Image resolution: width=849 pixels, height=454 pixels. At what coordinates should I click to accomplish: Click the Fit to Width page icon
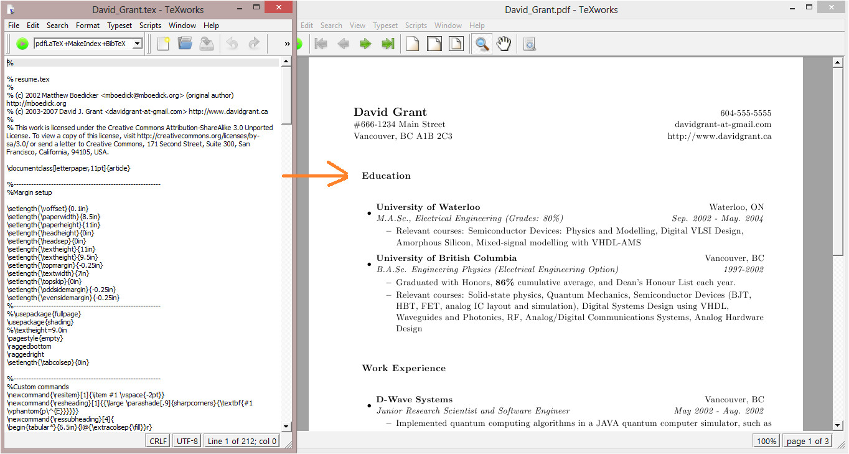tap(434, 44)
